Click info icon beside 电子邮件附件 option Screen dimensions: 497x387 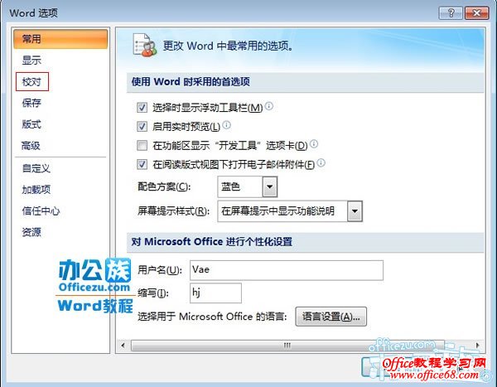(x=321, y=163)
